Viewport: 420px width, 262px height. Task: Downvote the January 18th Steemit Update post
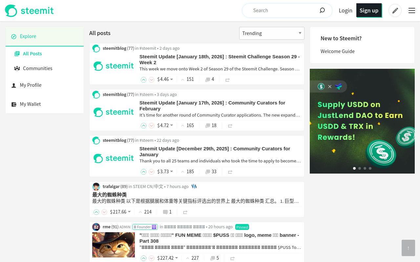click(151, 80)
